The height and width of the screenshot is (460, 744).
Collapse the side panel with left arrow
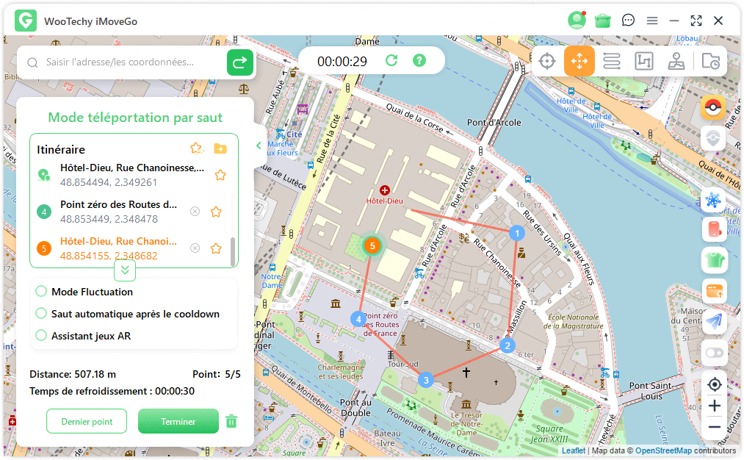point(259,145)
